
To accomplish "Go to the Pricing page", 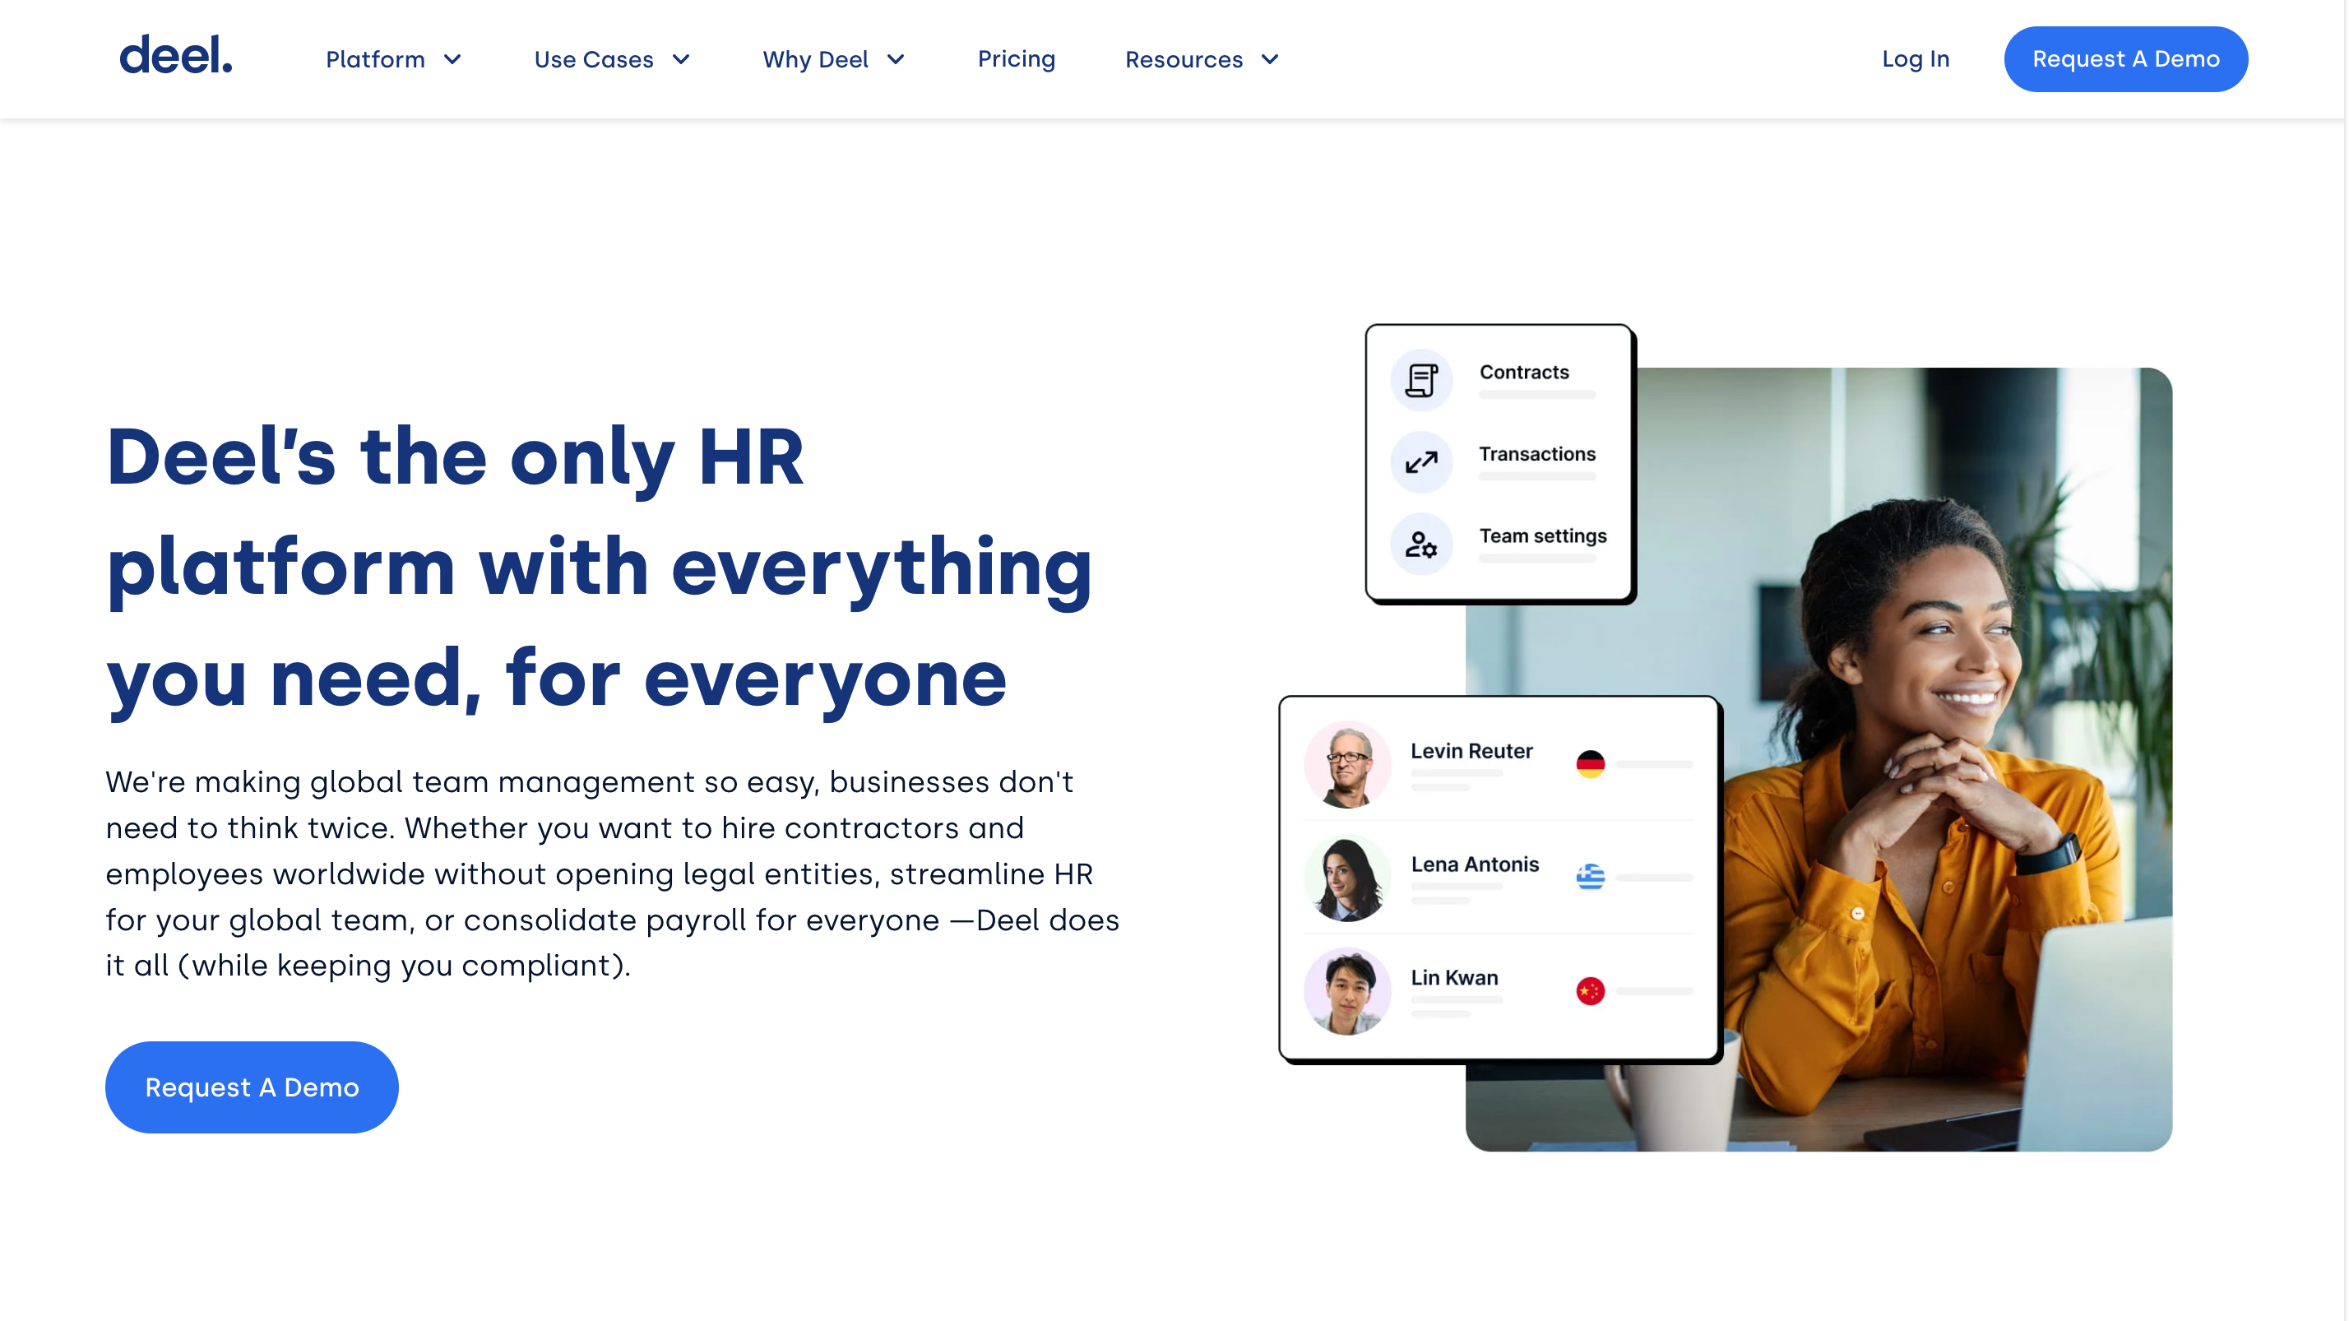I will 1016,59.
